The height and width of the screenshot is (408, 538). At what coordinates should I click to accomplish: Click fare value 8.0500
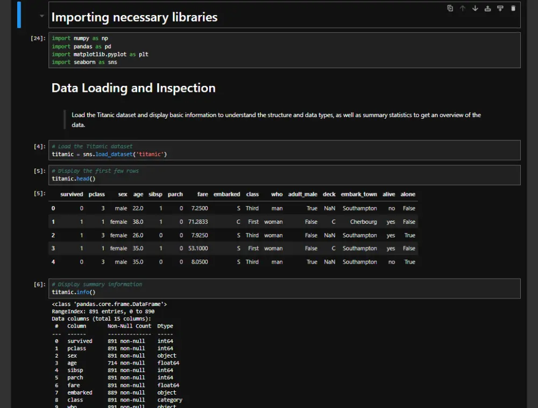(200, 262)
